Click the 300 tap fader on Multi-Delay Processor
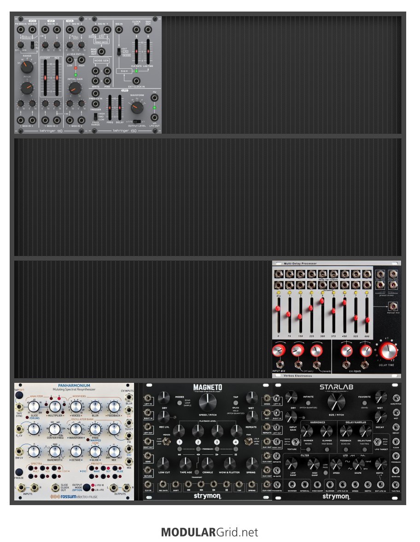 coord(322,315)
